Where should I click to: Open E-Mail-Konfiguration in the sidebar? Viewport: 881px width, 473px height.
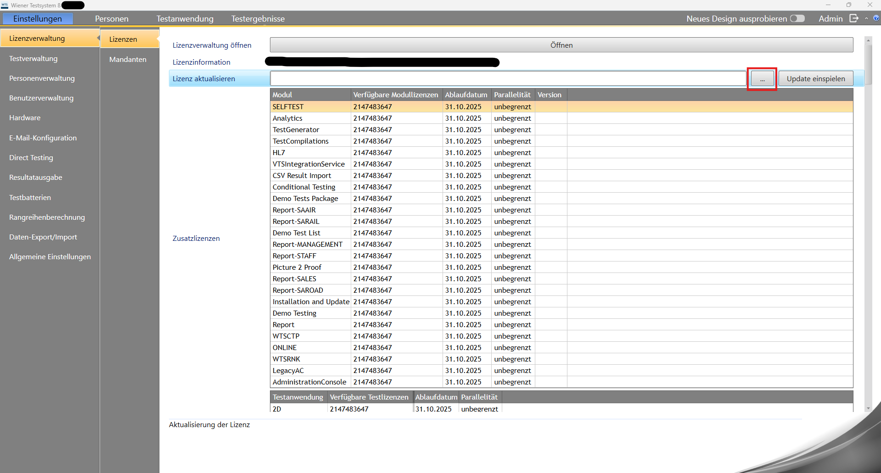pos(43,138)
